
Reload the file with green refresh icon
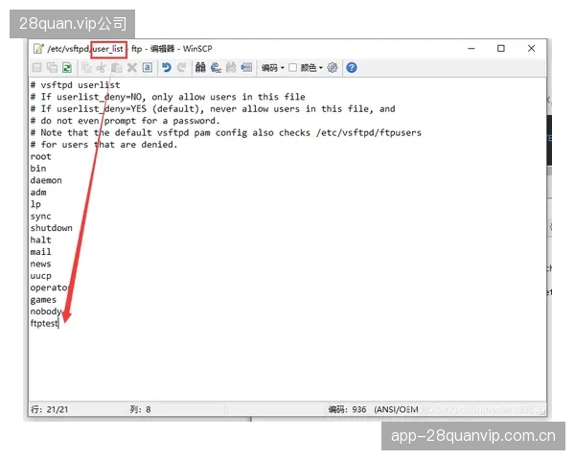[x=67, y=67]
